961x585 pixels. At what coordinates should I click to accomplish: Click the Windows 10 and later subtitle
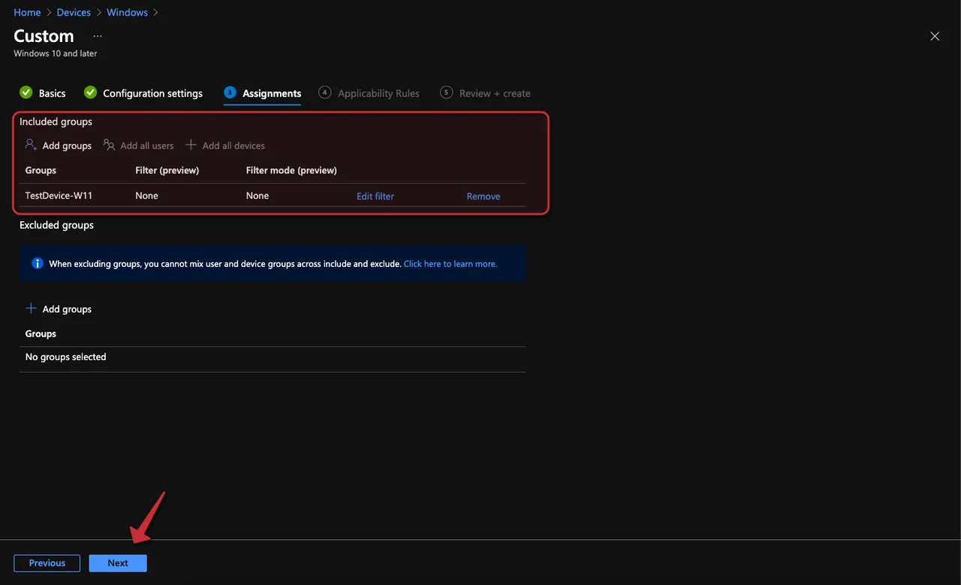click(55, 54)
